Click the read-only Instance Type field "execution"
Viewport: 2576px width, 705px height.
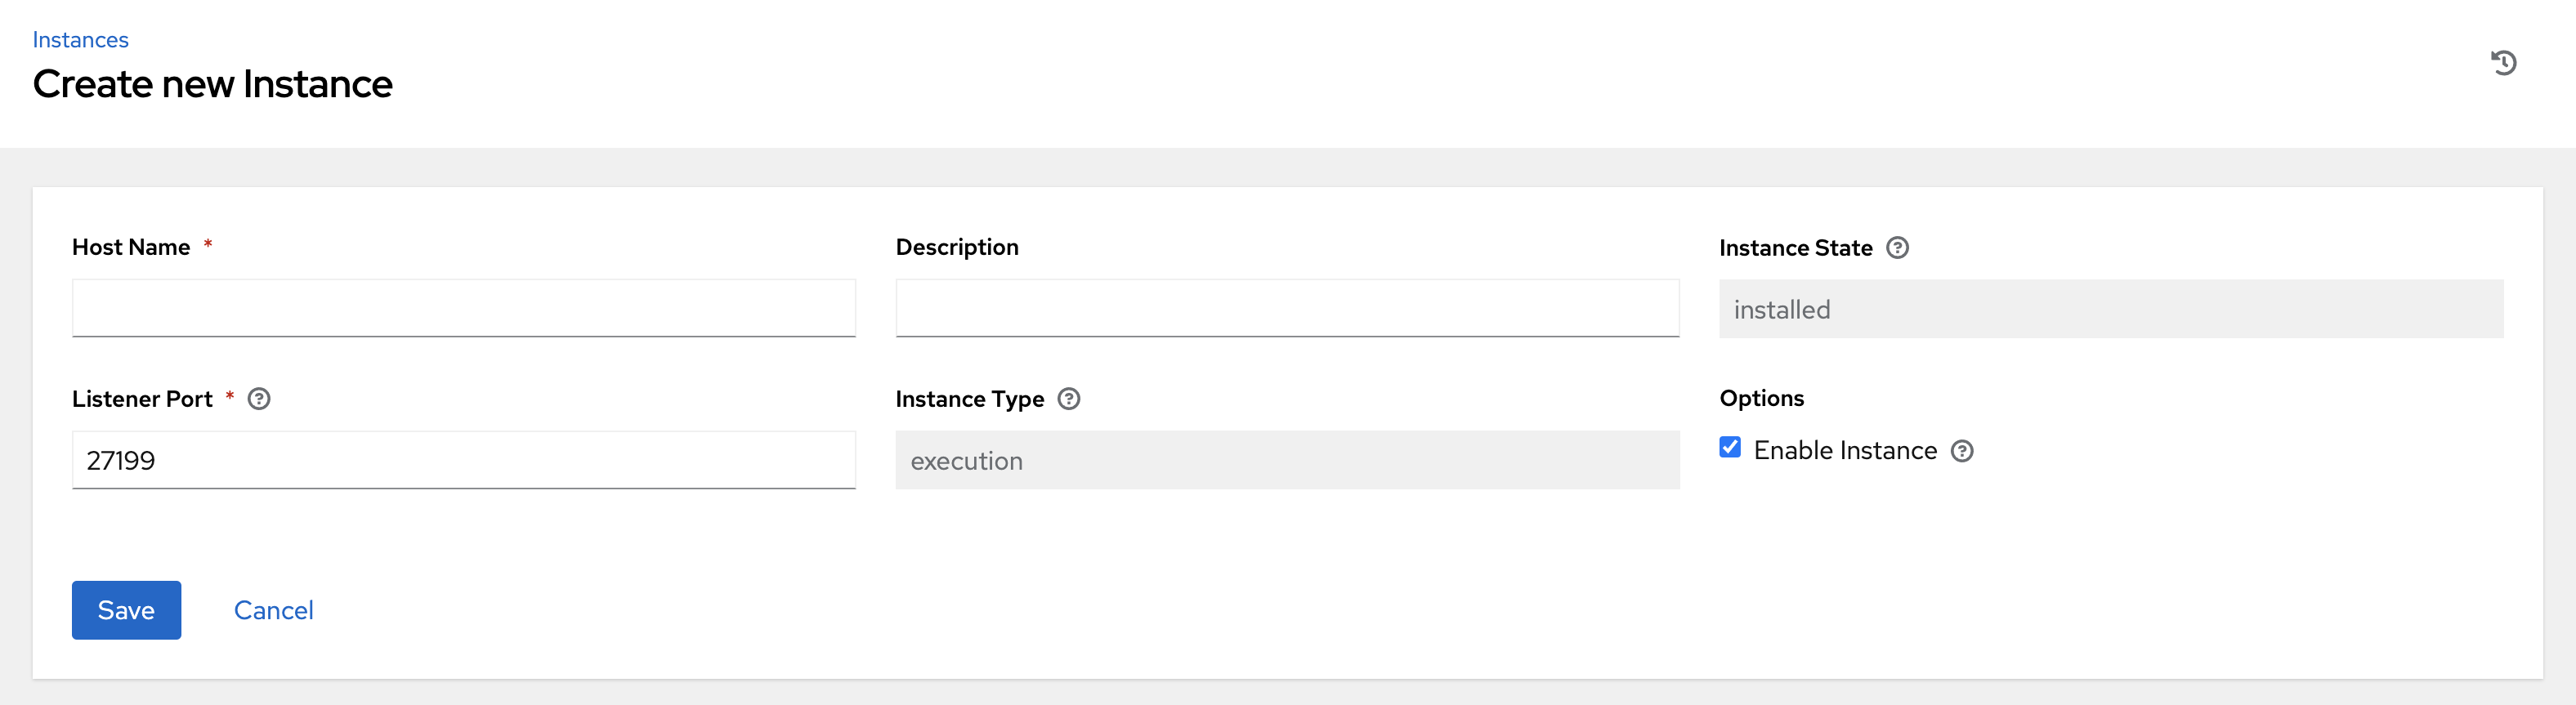tap(1287, 460)
